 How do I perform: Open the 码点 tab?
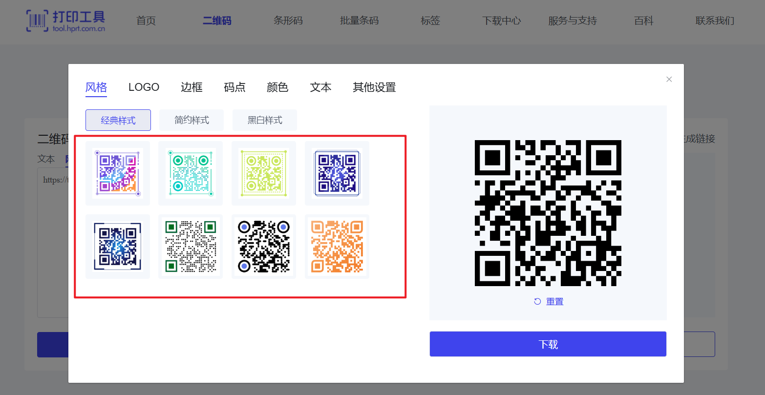coord(234,87)
